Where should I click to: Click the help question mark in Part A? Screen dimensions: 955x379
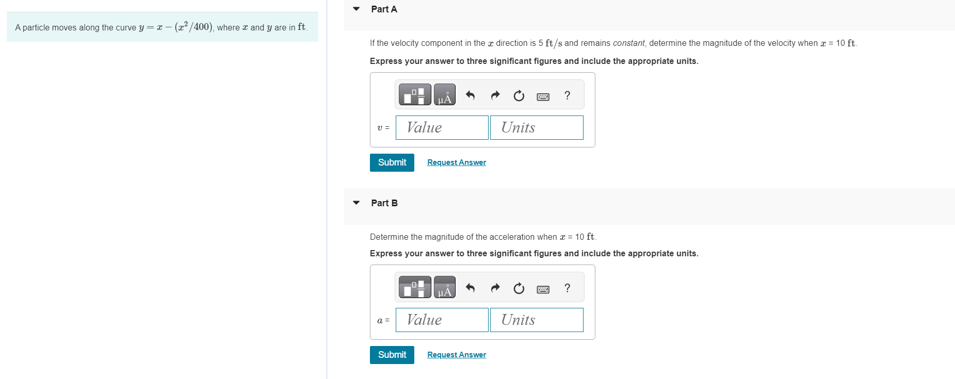click(567, 95)
